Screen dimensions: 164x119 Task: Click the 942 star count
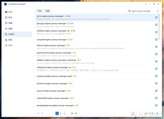coord(69,16)
